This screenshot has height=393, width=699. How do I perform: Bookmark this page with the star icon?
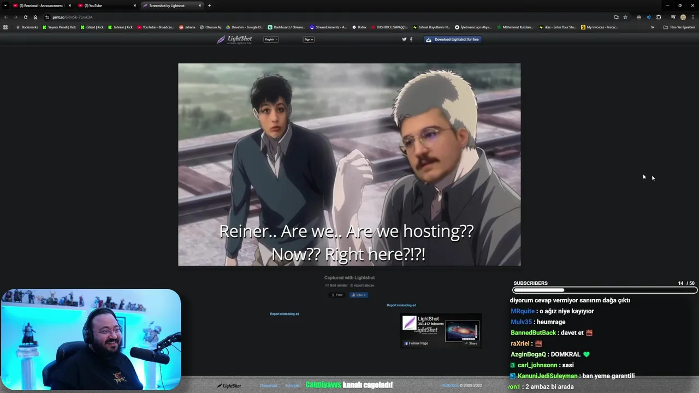(625, 17)
